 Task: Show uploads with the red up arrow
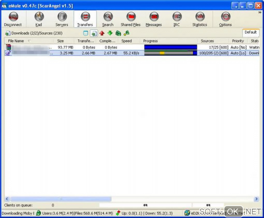102,33
